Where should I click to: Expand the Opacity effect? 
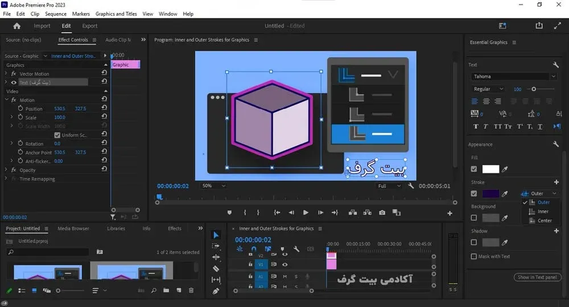[x=6, y=169]
